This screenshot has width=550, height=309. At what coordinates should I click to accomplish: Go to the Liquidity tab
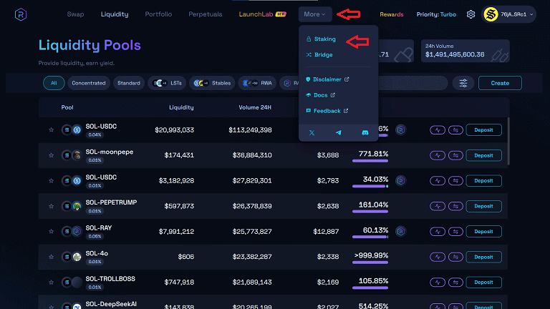click(x=115, y=14)
